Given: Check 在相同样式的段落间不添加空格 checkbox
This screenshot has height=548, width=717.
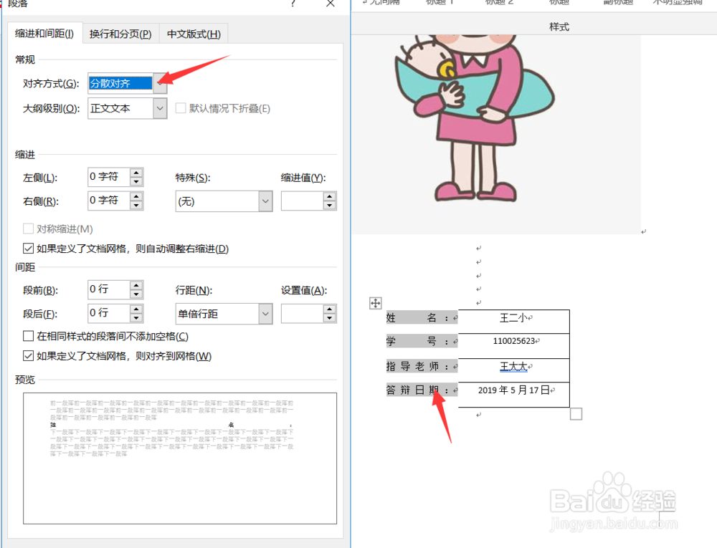Looking at the screenshot, I should point(29,336).
